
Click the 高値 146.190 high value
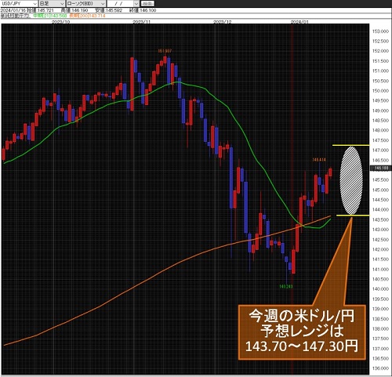point(74,10)
